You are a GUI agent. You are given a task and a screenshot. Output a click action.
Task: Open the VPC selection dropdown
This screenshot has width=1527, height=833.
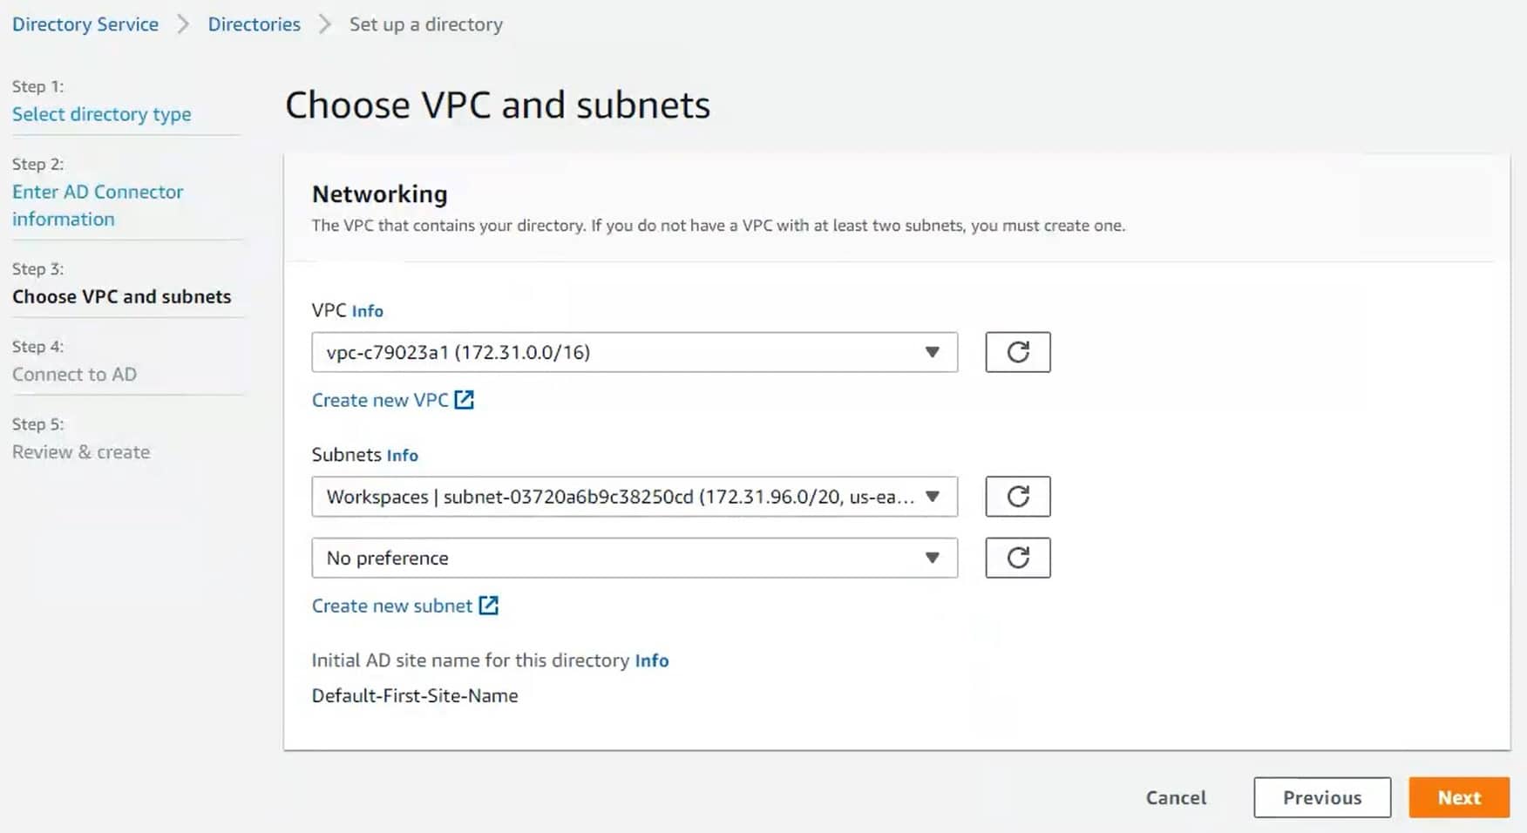(x=634, y=352)
